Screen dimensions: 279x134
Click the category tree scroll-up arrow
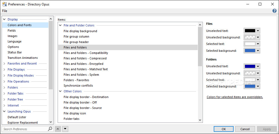pyautogui.click(x=51, y=19)
